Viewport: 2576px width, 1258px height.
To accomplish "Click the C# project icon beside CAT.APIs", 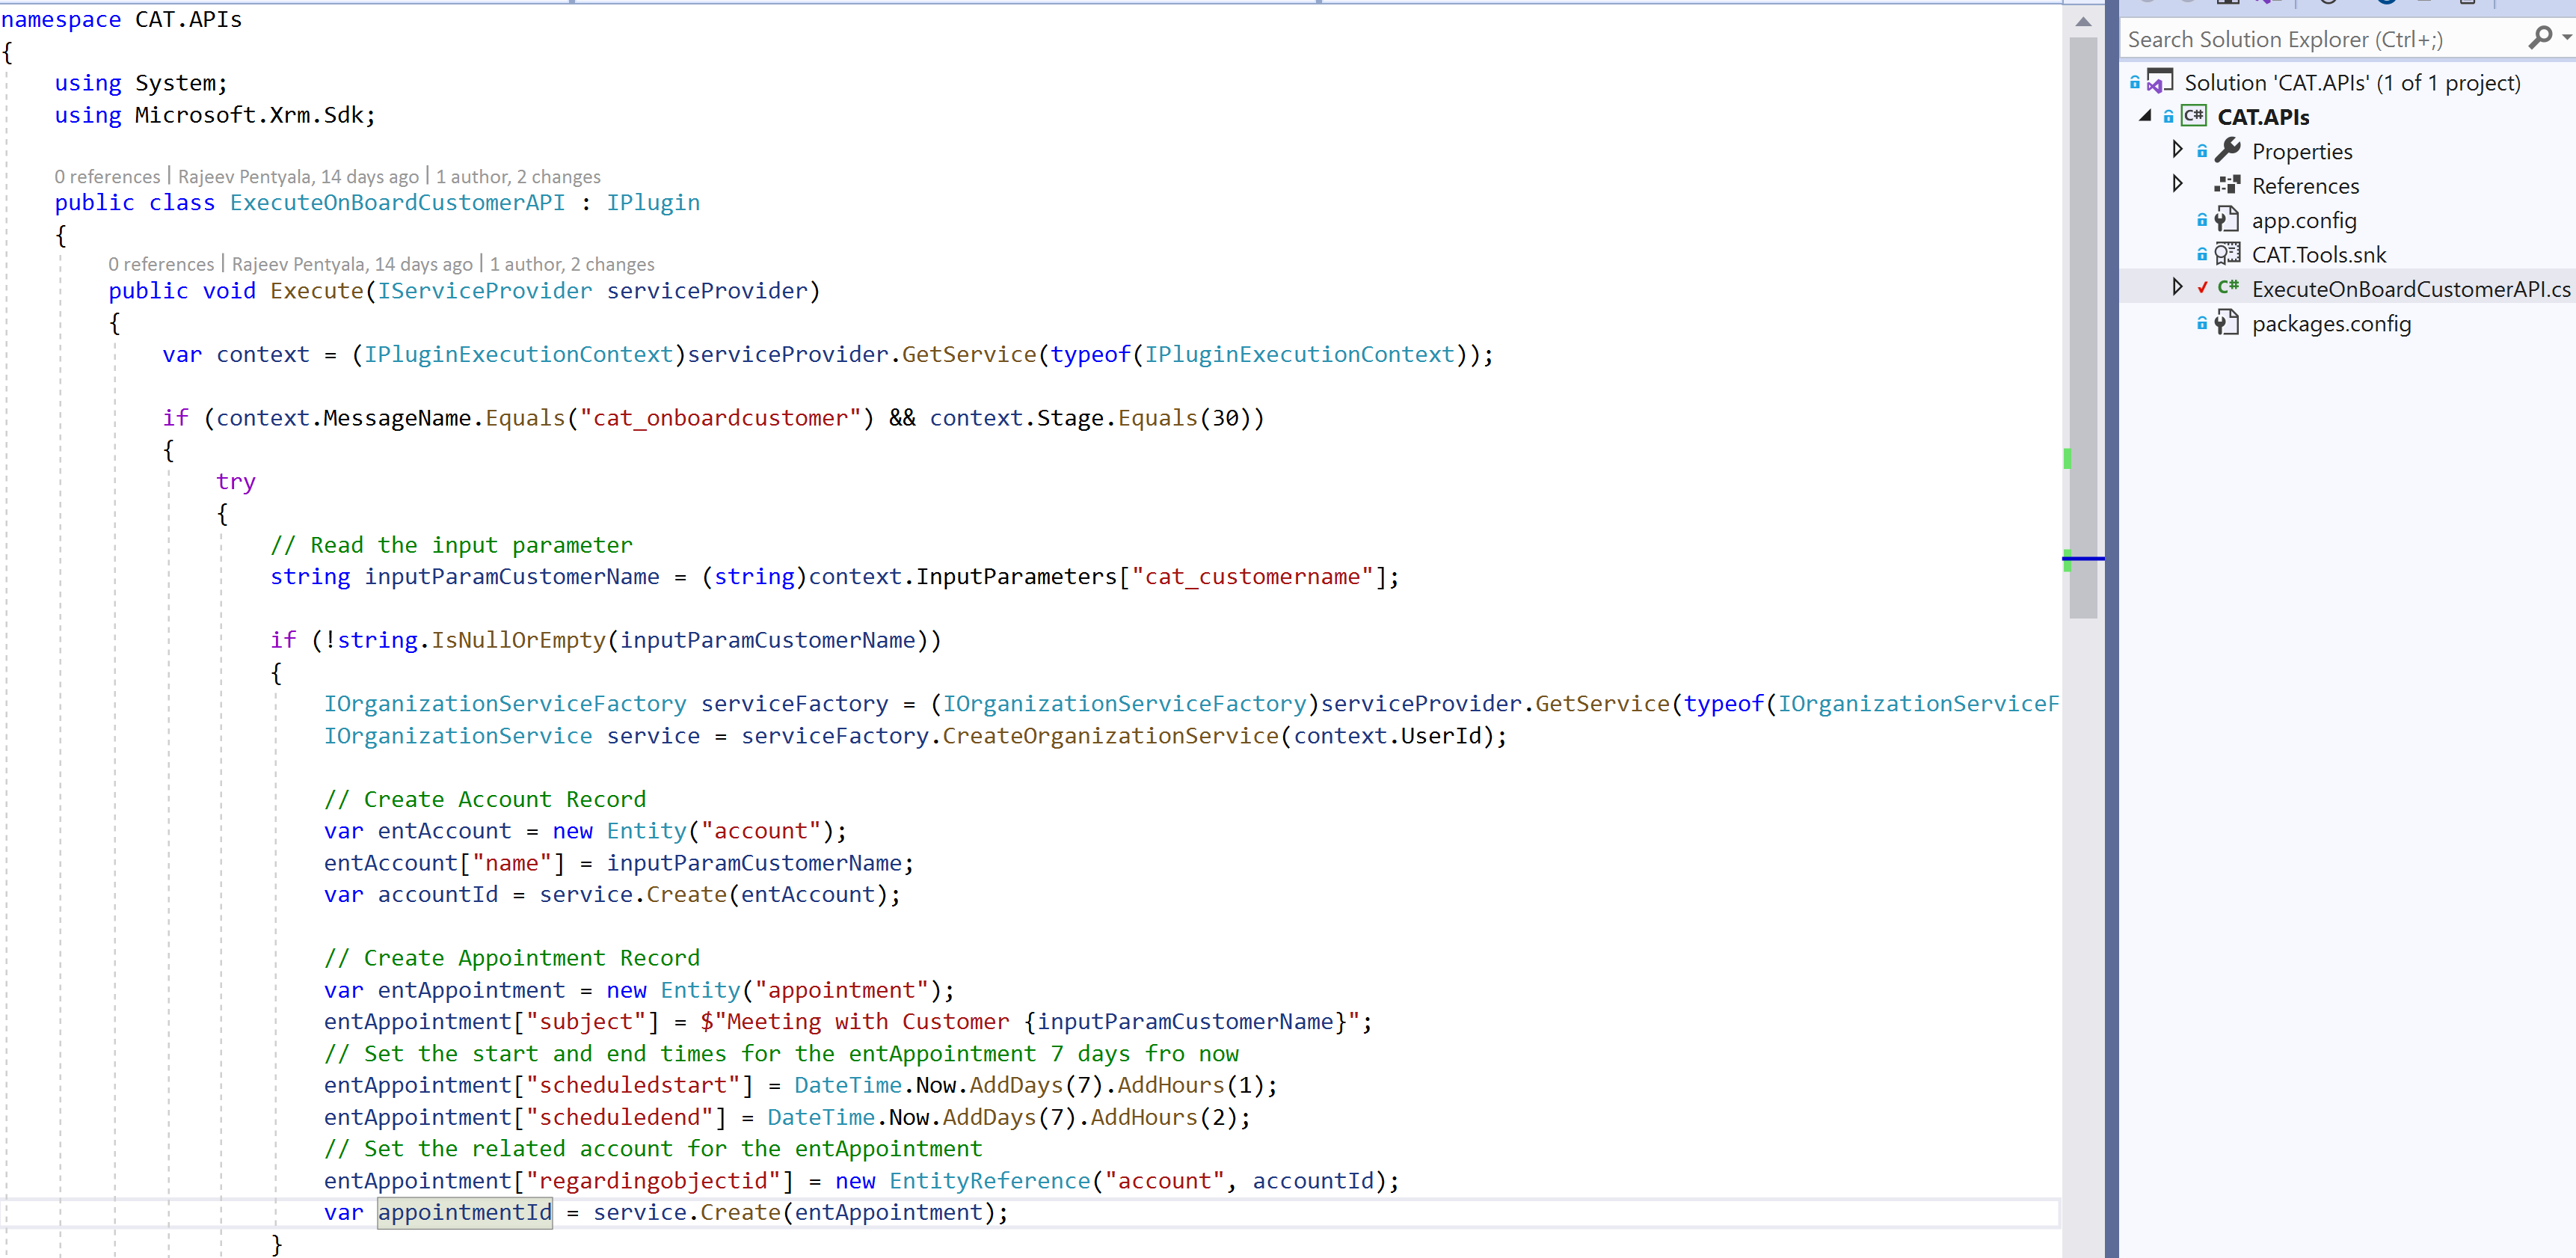I will pos(2194,116).
